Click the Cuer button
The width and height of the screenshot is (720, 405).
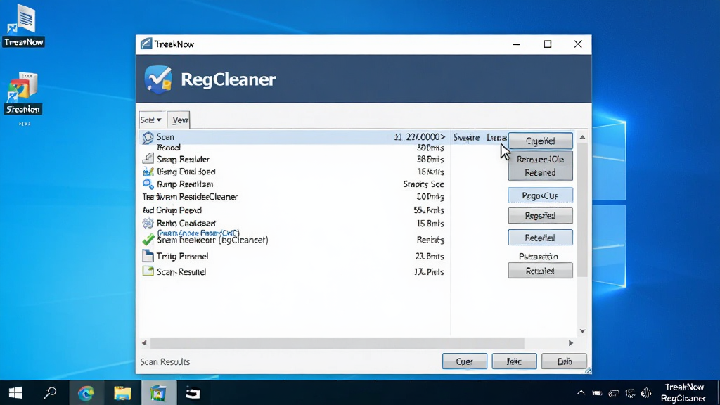(x=465, y=361)
